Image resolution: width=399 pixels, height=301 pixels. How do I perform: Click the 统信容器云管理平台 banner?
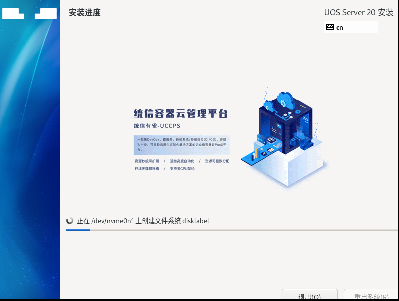[x=180, y=113]
